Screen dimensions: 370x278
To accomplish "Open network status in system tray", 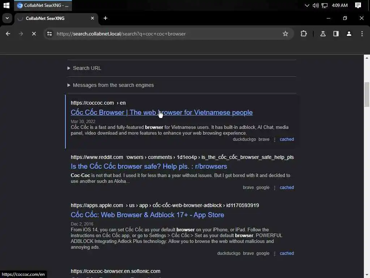I will (x=325, y=5).
